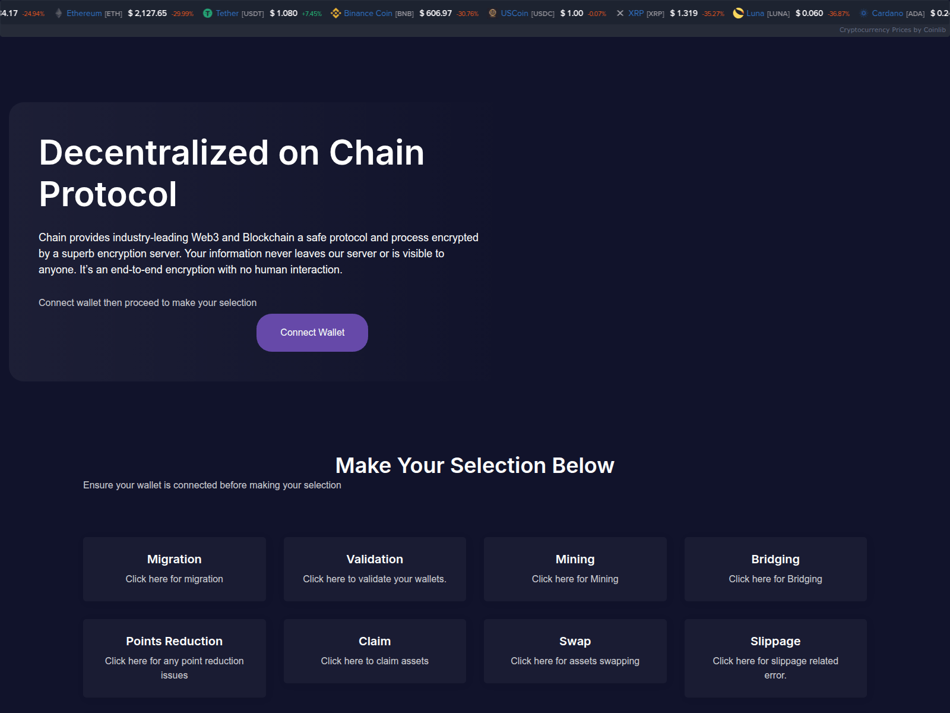This screenshot has height=713, width=950.
Task: Click the USCoin logo icon
Action: (492, 13)
